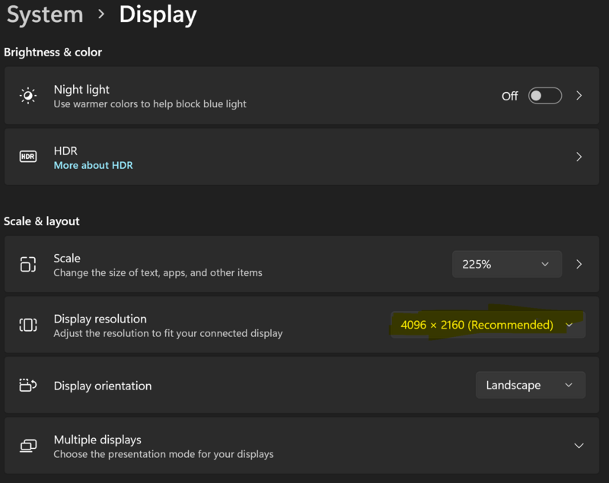Open the More about HDR link
This screenshot has width=609, height=483.
pyautogui.click(x=93, y=165)
